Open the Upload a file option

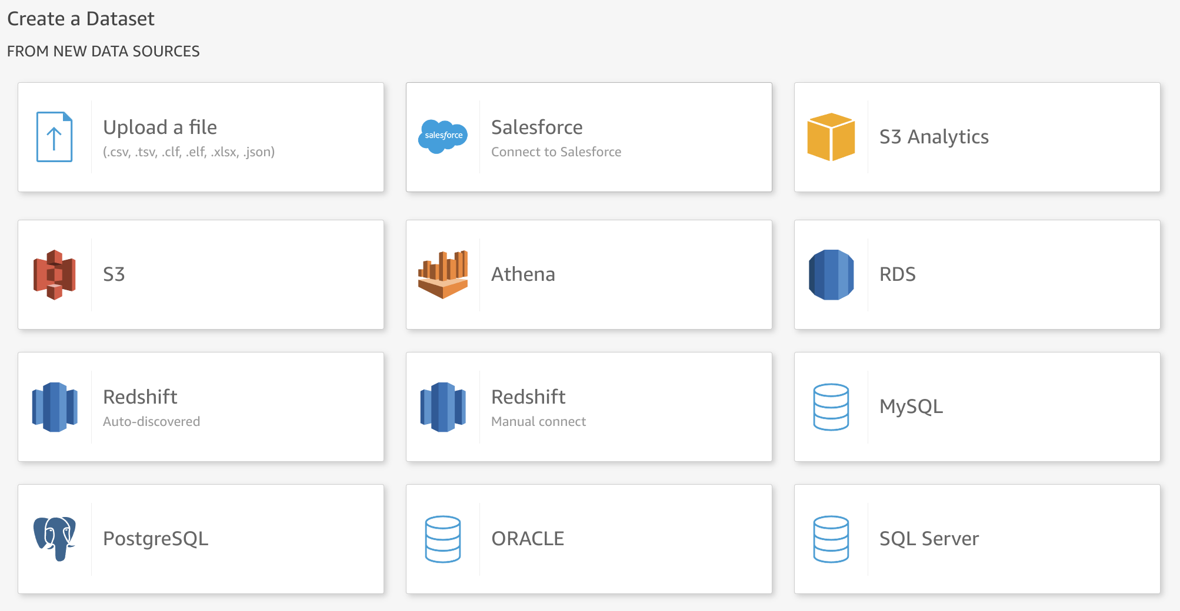(200, 137)
